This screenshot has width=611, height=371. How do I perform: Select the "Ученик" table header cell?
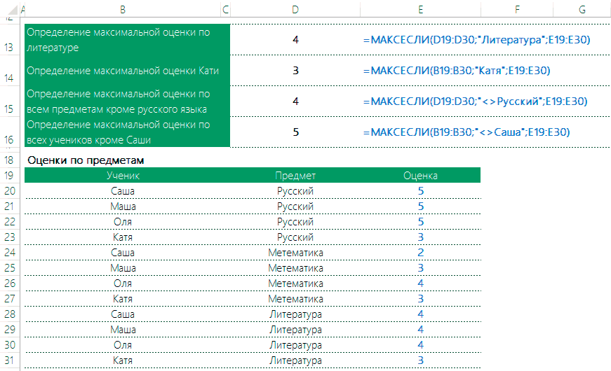click(x=123, y=175)
